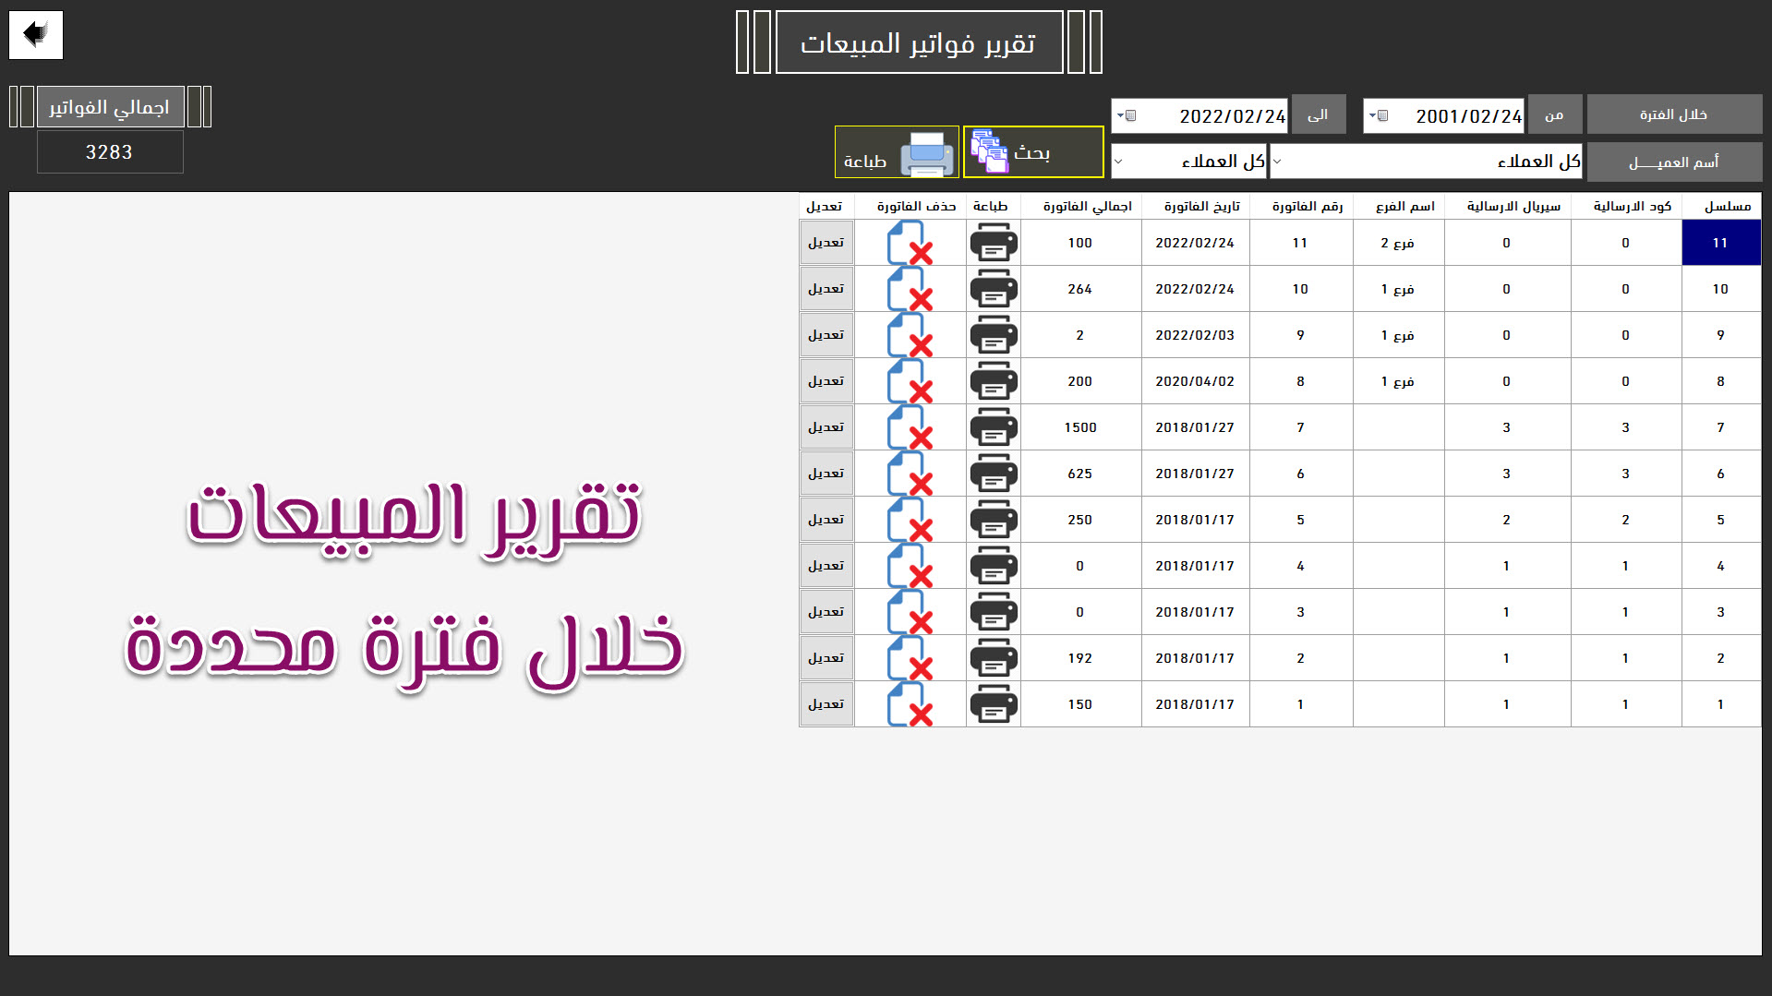The image size is (1772, 996).
Task: Open the 'from' date picker dropdown 2001/02/24
Action: [x=1378, y=116]
